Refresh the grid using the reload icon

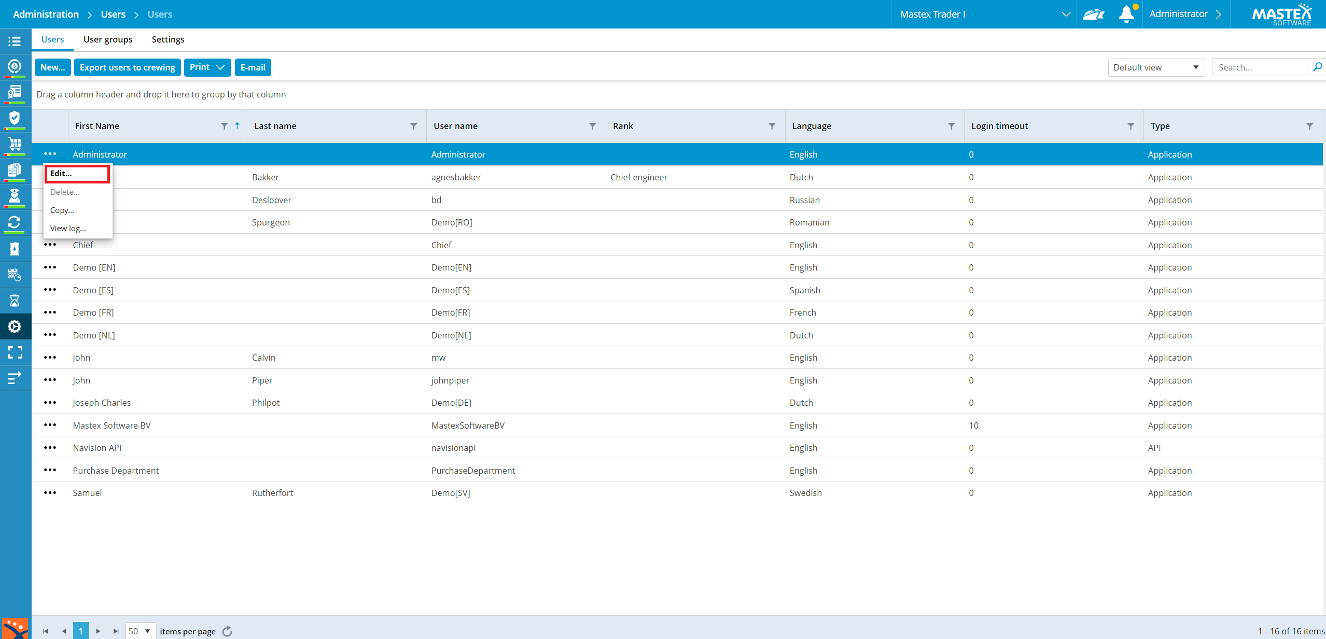[x=227, y=631]
